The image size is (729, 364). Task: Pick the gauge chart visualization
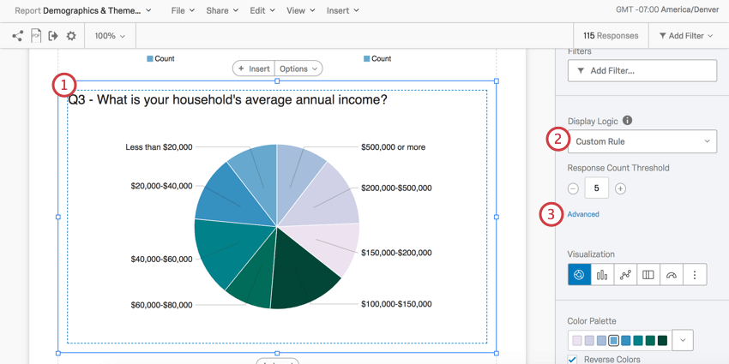pos(672,275)
